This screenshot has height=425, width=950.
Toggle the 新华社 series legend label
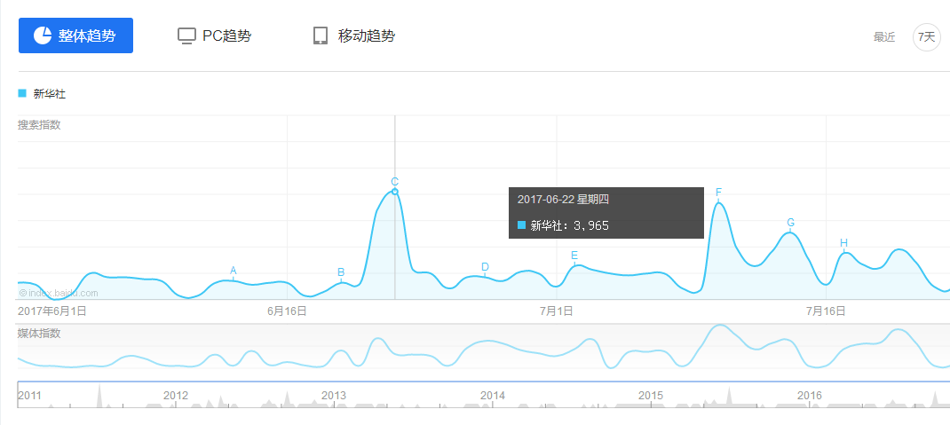pyautogui.click(x=49, y=93)
